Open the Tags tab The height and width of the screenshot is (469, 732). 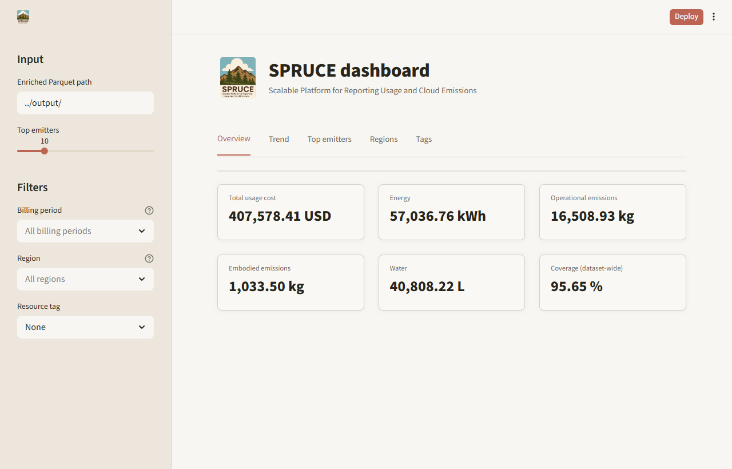tap(424, 139)
